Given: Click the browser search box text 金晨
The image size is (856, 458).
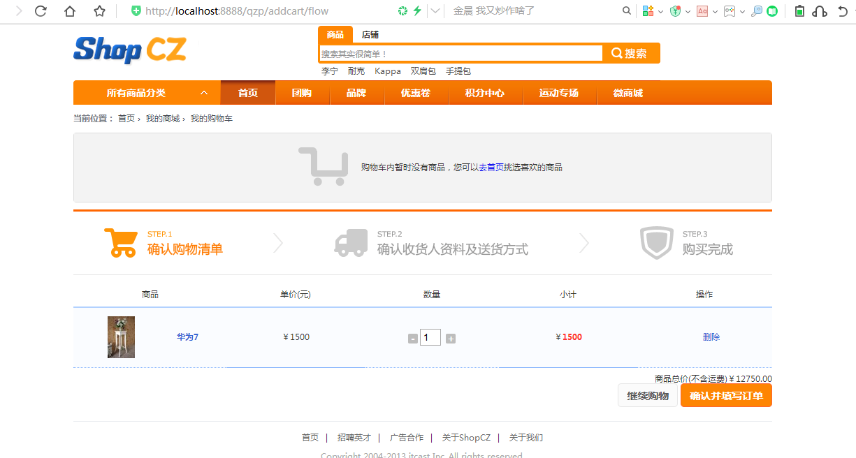Looking at the screenshot, I should pyautogui.click(x=493, y=11).
